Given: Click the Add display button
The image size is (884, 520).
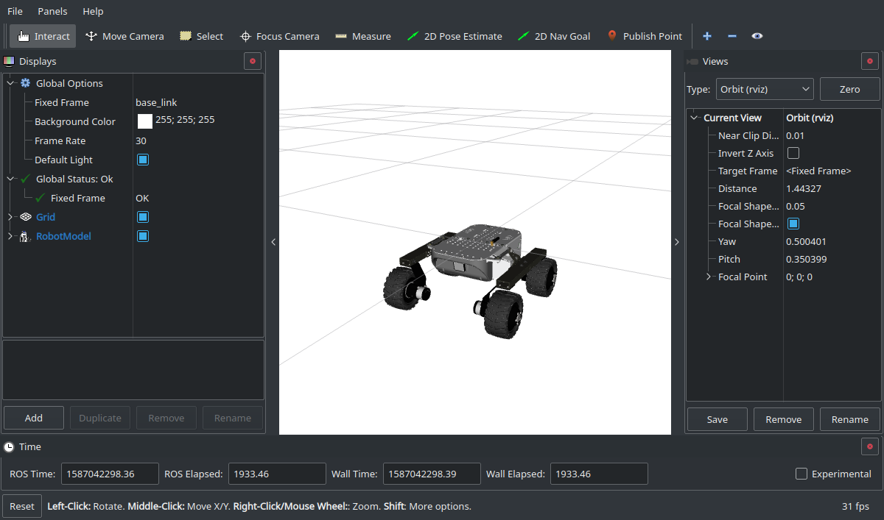Looking at the screenshot, I should click(x=34, y=418).
